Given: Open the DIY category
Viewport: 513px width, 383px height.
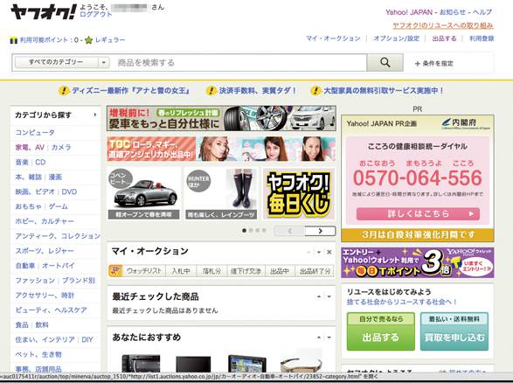Looking at the screenshot, I should (x=87, y=340).
